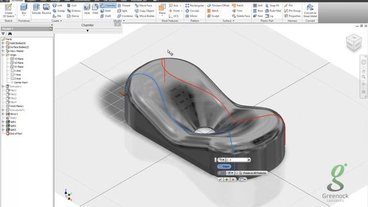The height and width of the screenshot is (207, 368).
Task: Select the Rest plastic feature
Action: [258, 16]
